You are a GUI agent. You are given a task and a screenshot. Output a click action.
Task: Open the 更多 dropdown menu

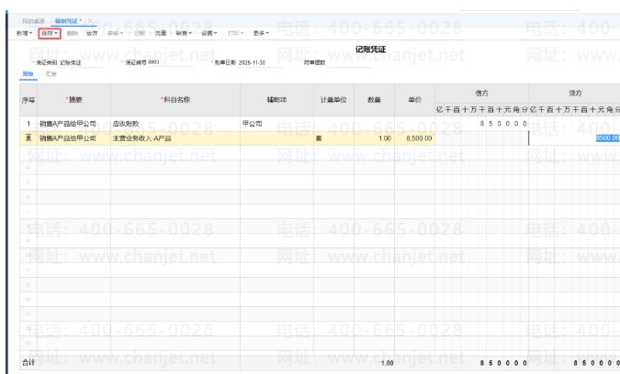tap(261, 34)
